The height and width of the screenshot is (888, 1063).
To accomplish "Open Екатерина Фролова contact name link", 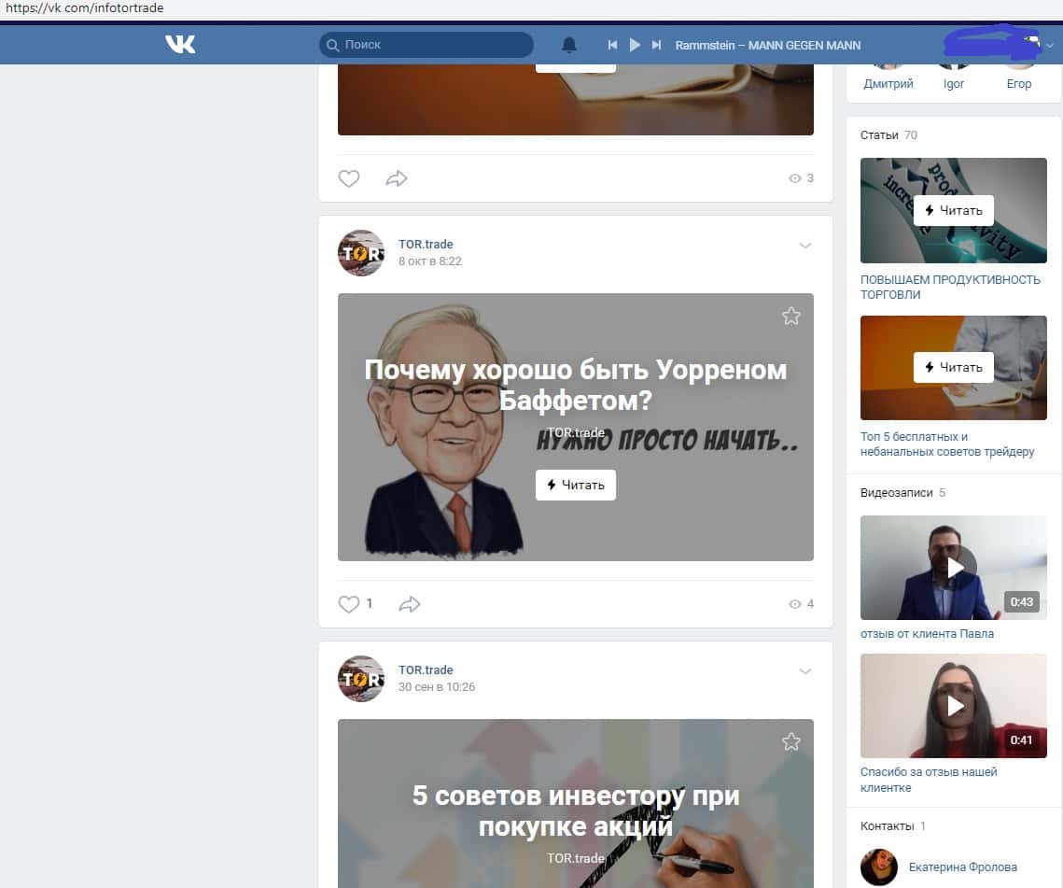I will pos(962,867).
